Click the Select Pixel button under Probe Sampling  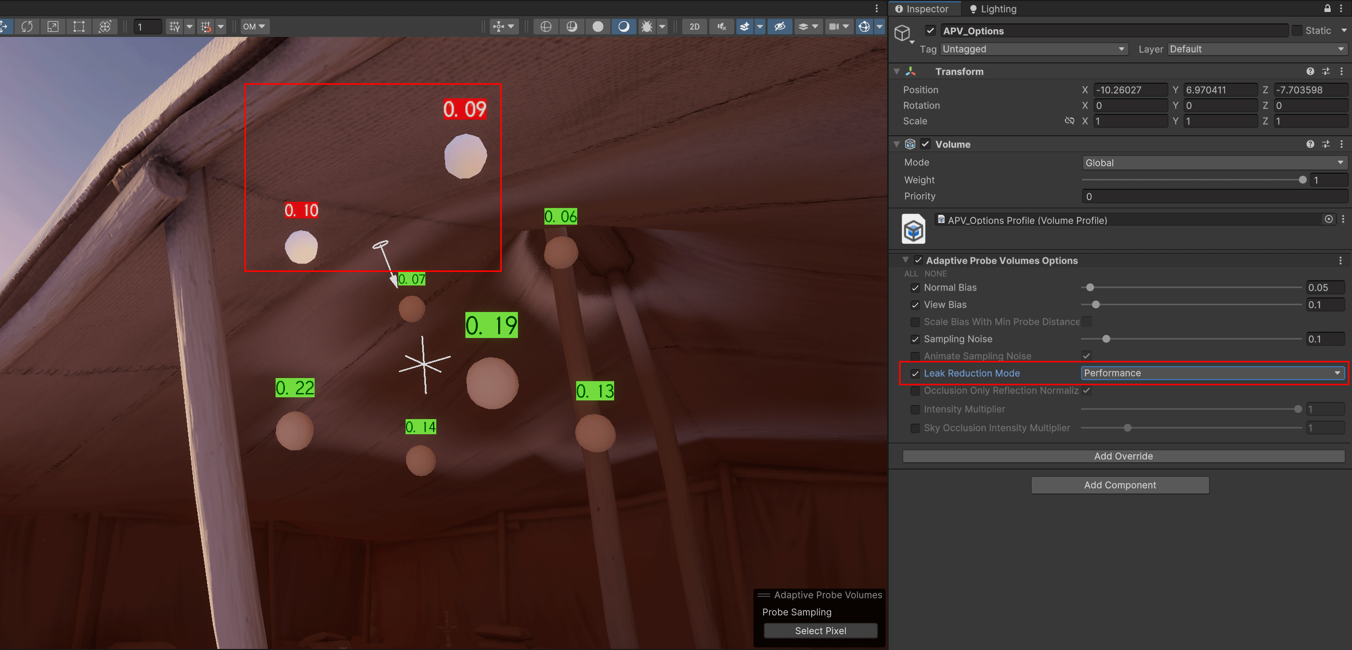(x=820, y=630)
